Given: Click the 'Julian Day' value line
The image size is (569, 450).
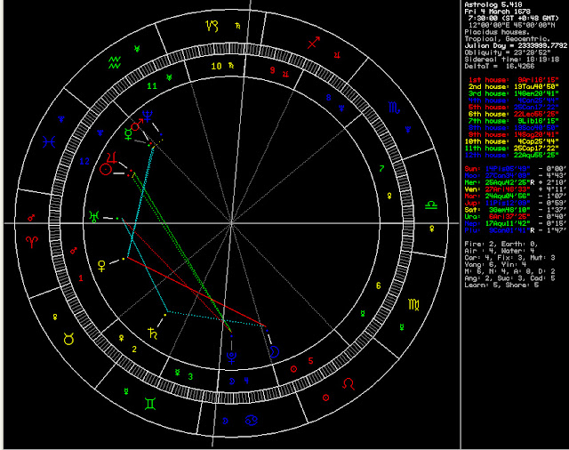Looking at the screenshot, I should point(516,45).
